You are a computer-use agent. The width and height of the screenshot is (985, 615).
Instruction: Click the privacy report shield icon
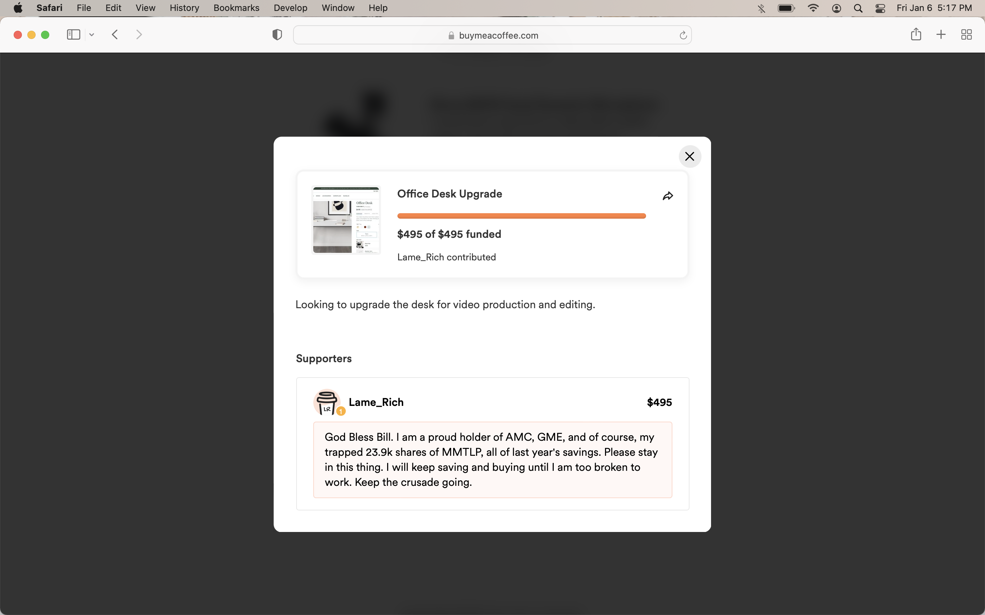point(277,35)
